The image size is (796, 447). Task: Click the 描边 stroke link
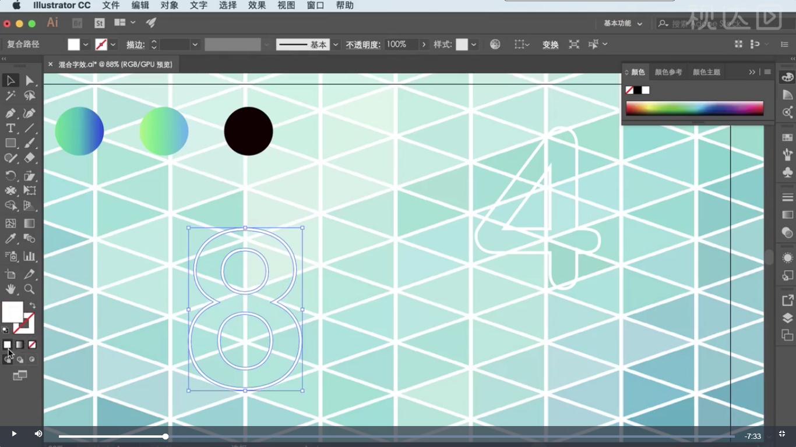[x=135, y=45]
